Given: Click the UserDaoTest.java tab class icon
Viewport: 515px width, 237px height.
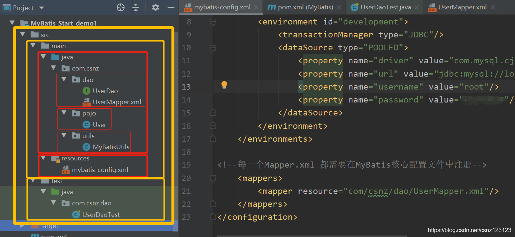Looking at the screenshot, I should (355, 7).
